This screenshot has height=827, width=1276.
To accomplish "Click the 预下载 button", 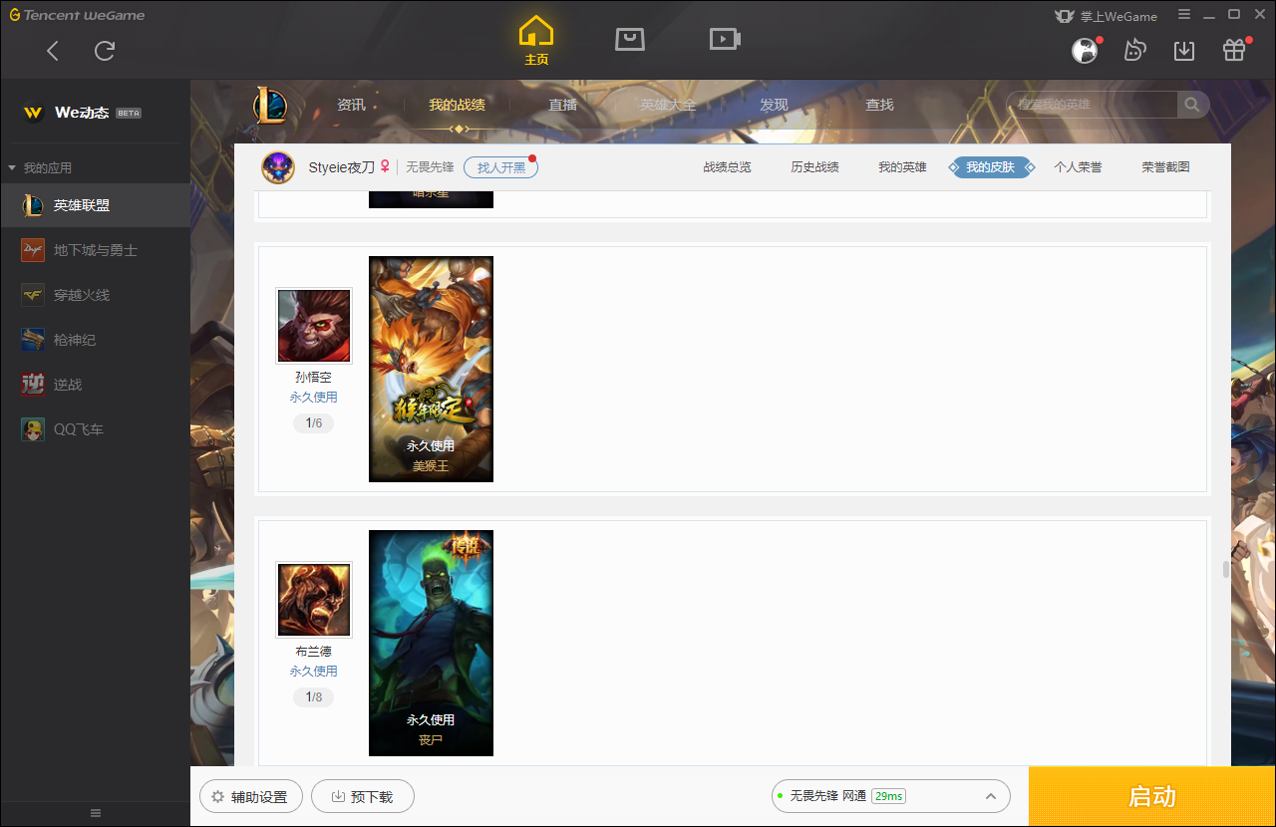I will point(363,797).
